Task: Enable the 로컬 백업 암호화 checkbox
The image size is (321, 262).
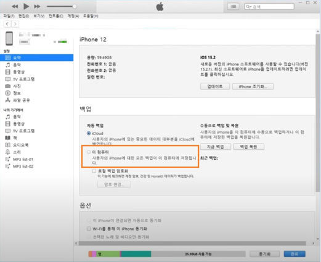Action: [x=94, y=171]
